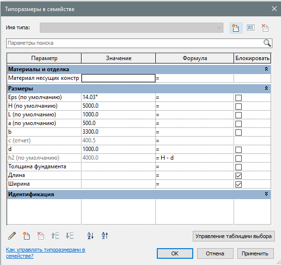Open the Имя типа dropdown list
Image resolution: width=281 pixels, height=265 pixels.
[131, 28]
